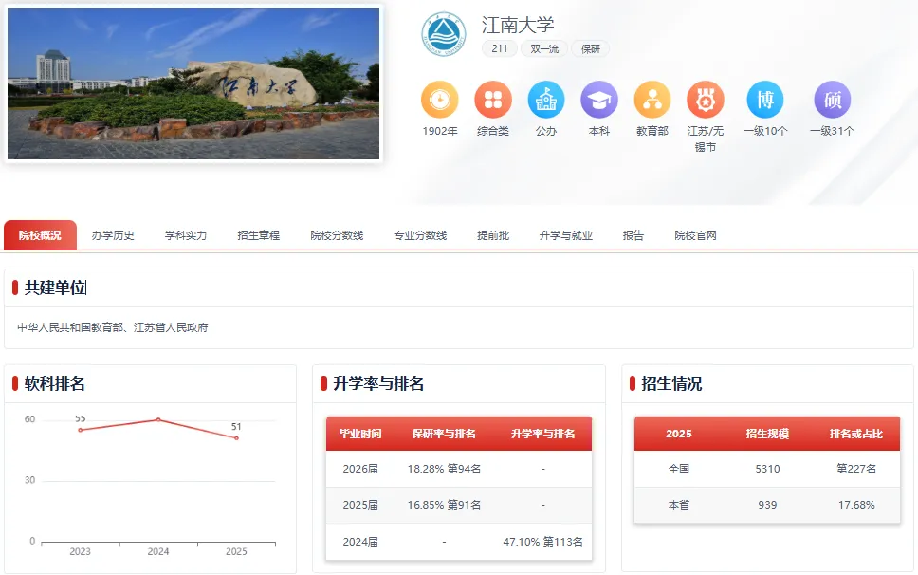This screenshot has height=575, width=918.
Task: Switch to the 办学历史 tab
Action: click(x=113, y=235)
